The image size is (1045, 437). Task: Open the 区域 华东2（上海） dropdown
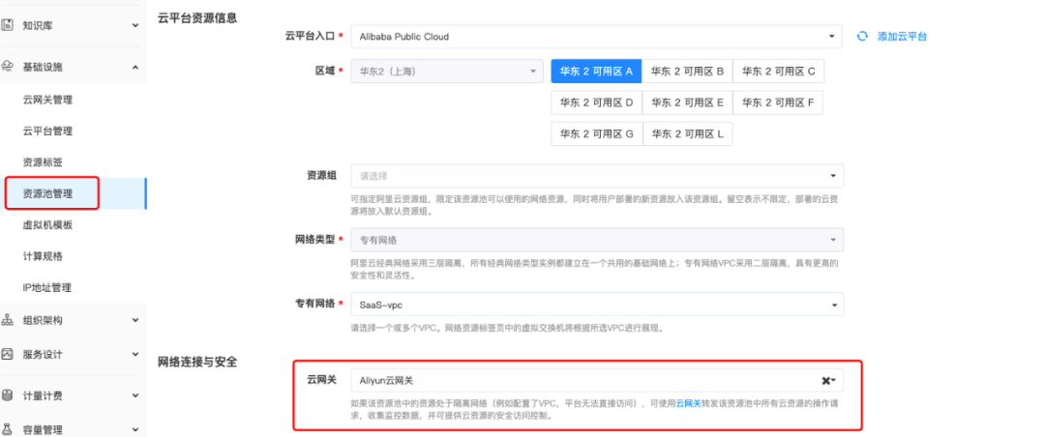coord(447,72)
